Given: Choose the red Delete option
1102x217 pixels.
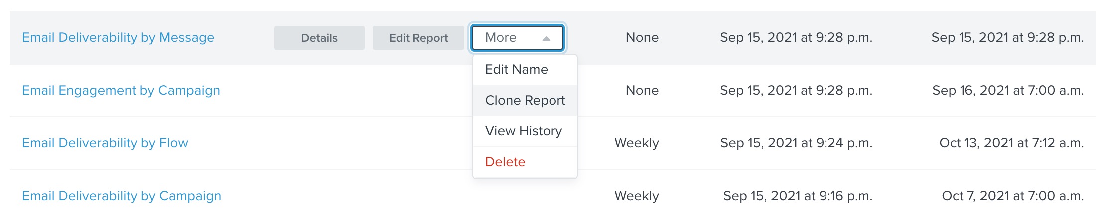Looking at the screenshot, I should tap(505, 162).
